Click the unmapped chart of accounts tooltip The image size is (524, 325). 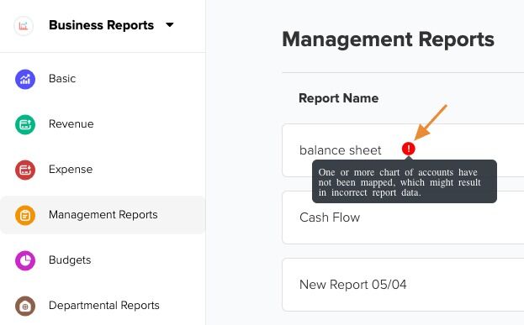click(x=405, y=182)
